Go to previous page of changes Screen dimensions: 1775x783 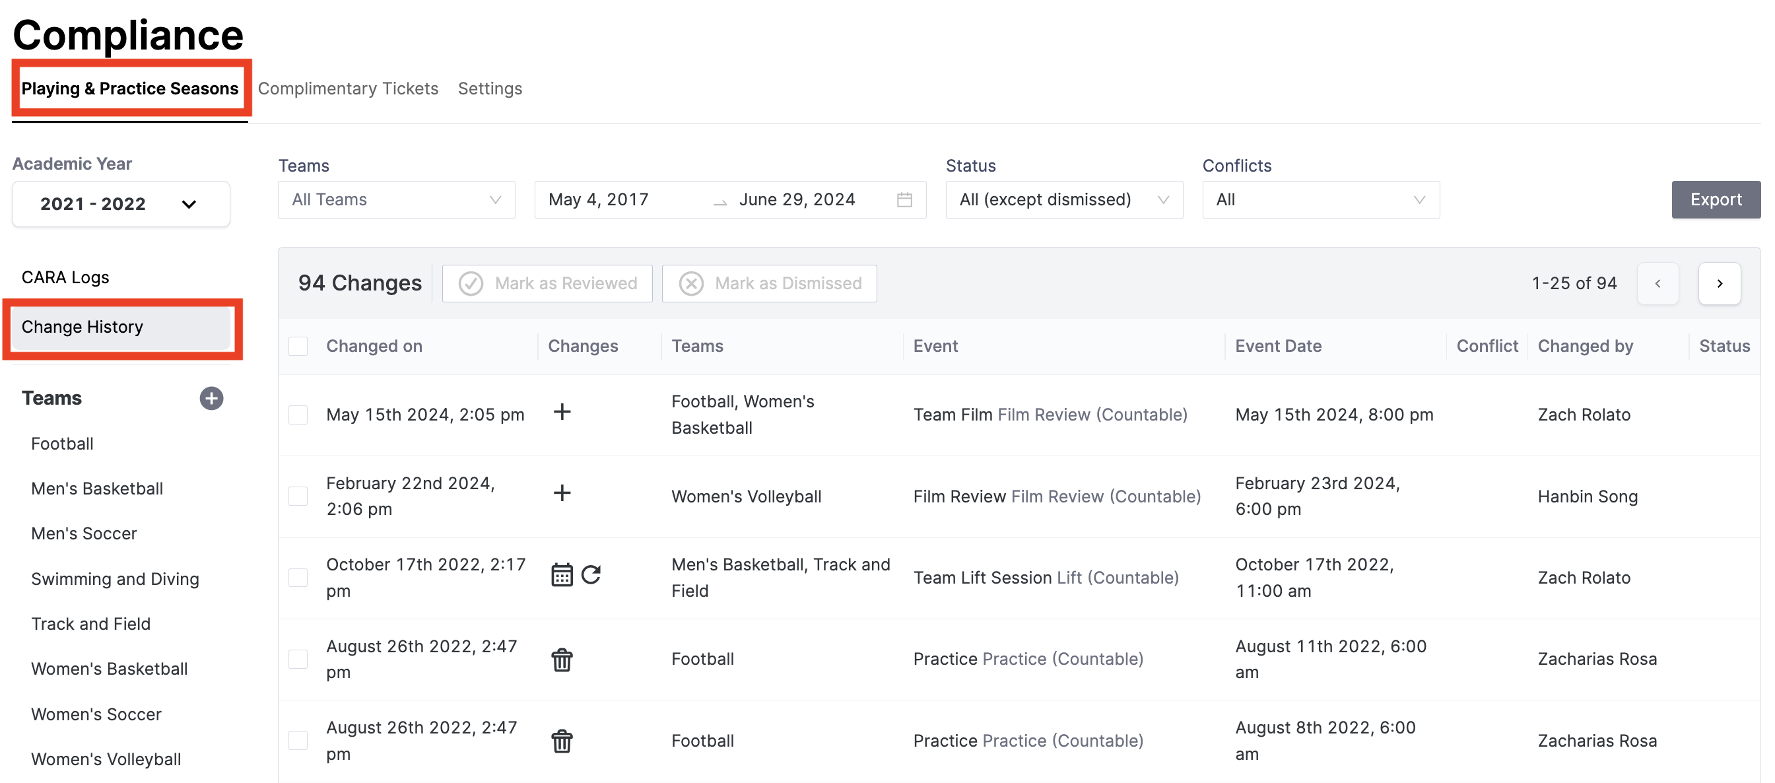pyautogui.click(x=1658, y=283)
